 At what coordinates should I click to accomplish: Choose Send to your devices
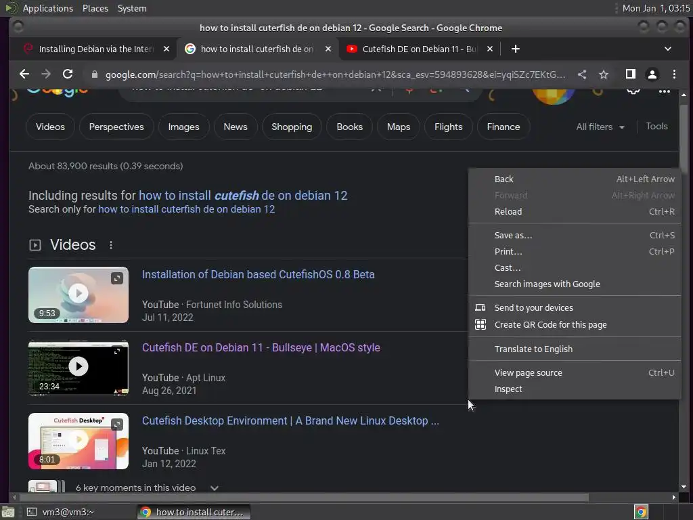[575, 308]
